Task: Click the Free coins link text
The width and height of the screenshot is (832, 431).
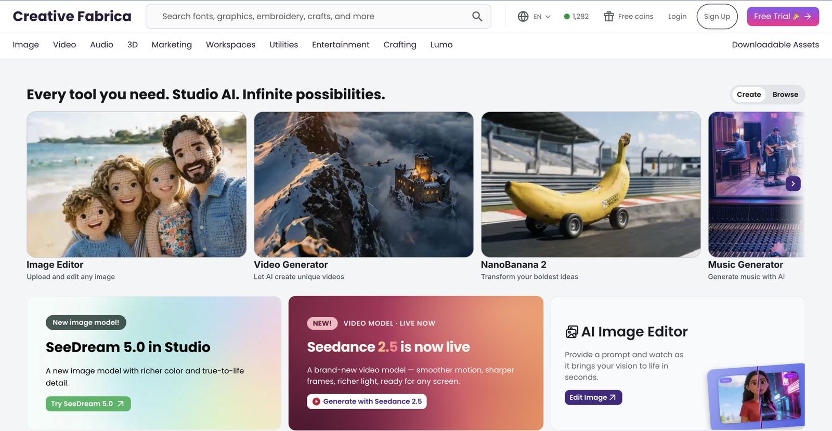Action: click(x=635, y=17)
